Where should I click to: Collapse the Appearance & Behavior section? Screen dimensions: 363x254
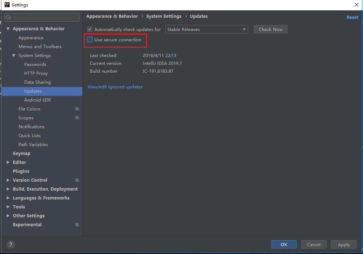[x=8, y=29]
